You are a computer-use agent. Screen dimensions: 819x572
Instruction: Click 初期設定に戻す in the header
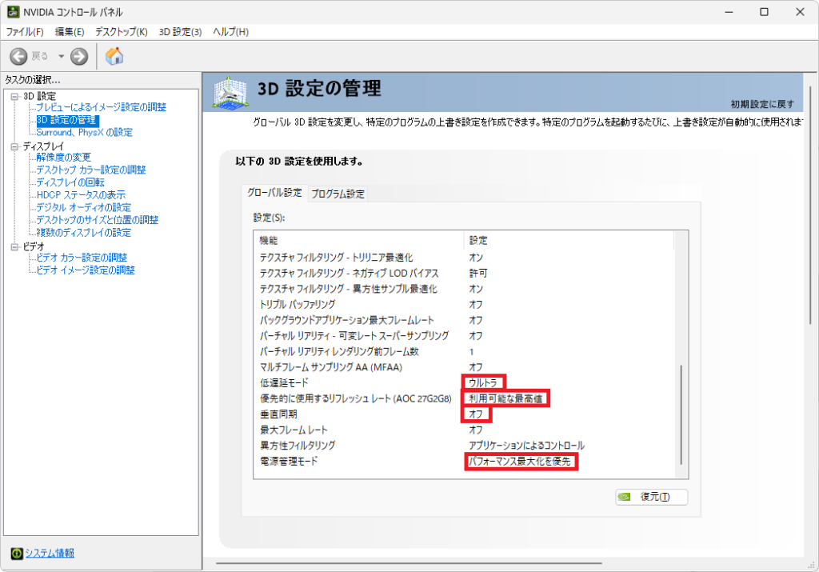pos(761,105)
